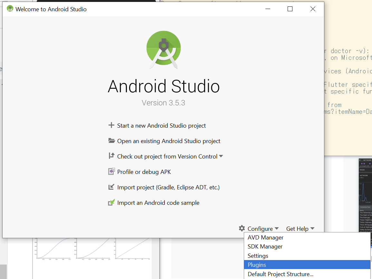This screenshot has height=279, width=372.
Task: Click the Import Android code sample icon
Action: (x=111, y=203)
